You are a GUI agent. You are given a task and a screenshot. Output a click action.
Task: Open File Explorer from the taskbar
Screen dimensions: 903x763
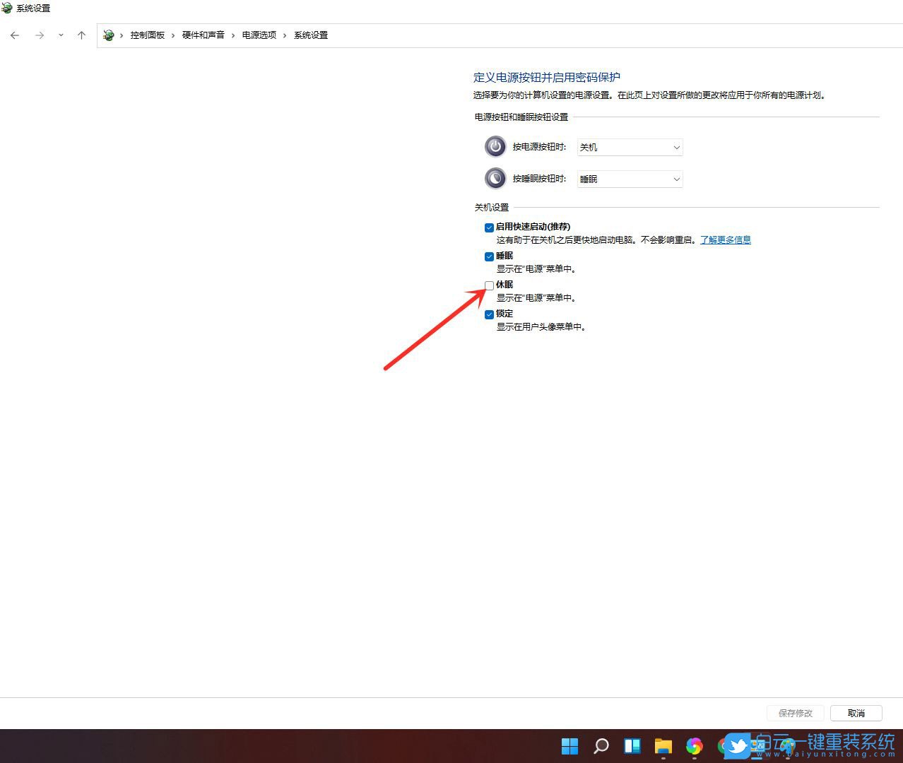point(663,745)
